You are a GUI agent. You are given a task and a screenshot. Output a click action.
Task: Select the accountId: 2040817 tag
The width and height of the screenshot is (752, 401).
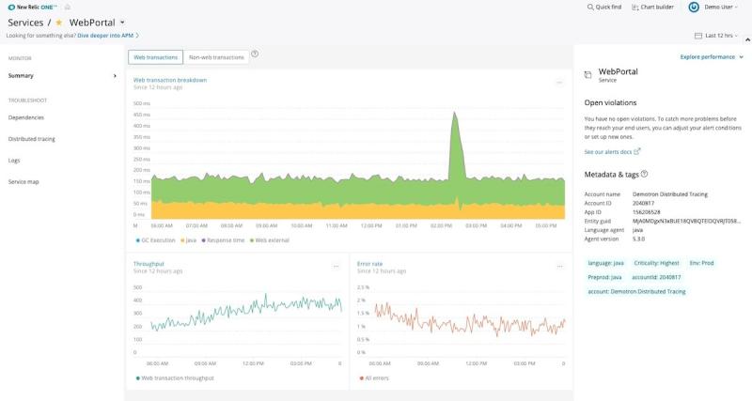point(656,277)
